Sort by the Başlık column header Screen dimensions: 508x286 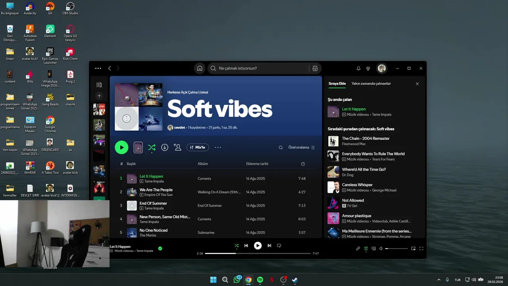coord(131,164)
